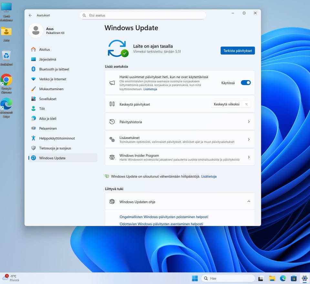Screen dimensions: 310x284
Task: Open Päivityshistoria via its chevron arrow
Action: 249,121
